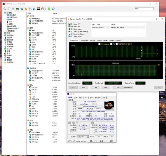Click the CPUID button

(118, 87)
